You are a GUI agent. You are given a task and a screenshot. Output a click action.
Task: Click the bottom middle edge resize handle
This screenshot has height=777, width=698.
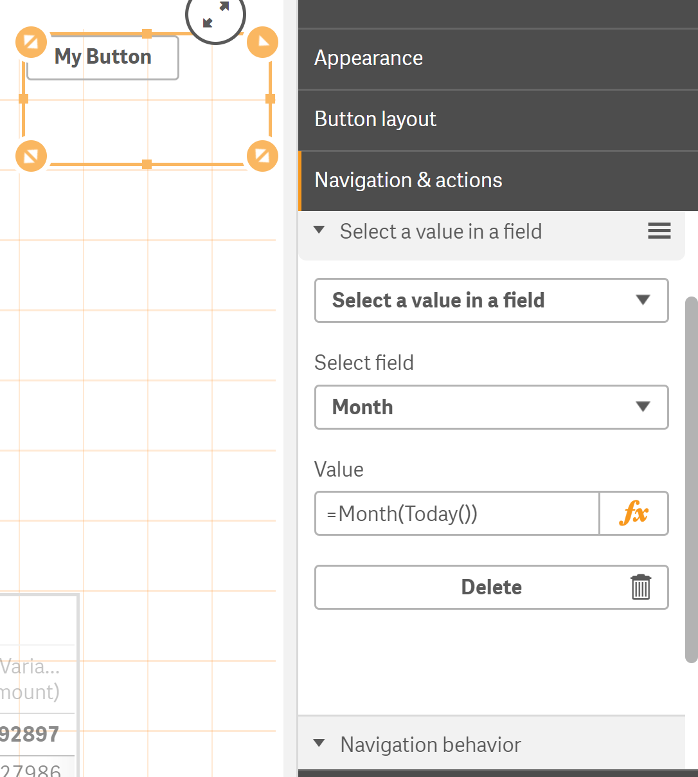coord(147,165)
